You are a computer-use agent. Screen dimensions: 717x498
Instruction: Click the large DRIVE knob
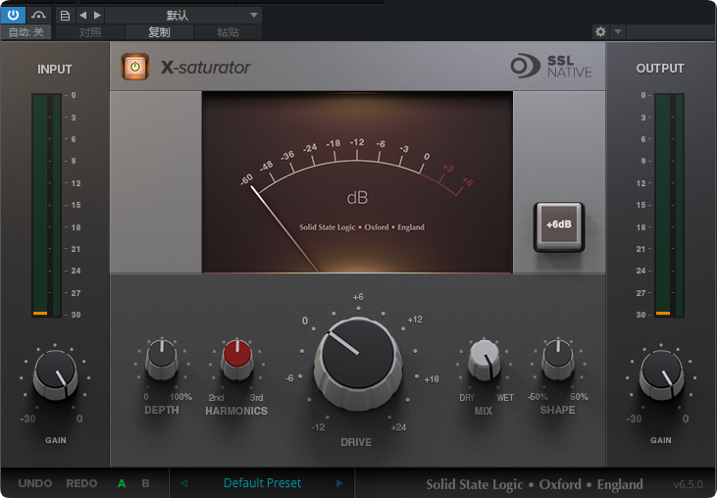(x=358, y=364)
